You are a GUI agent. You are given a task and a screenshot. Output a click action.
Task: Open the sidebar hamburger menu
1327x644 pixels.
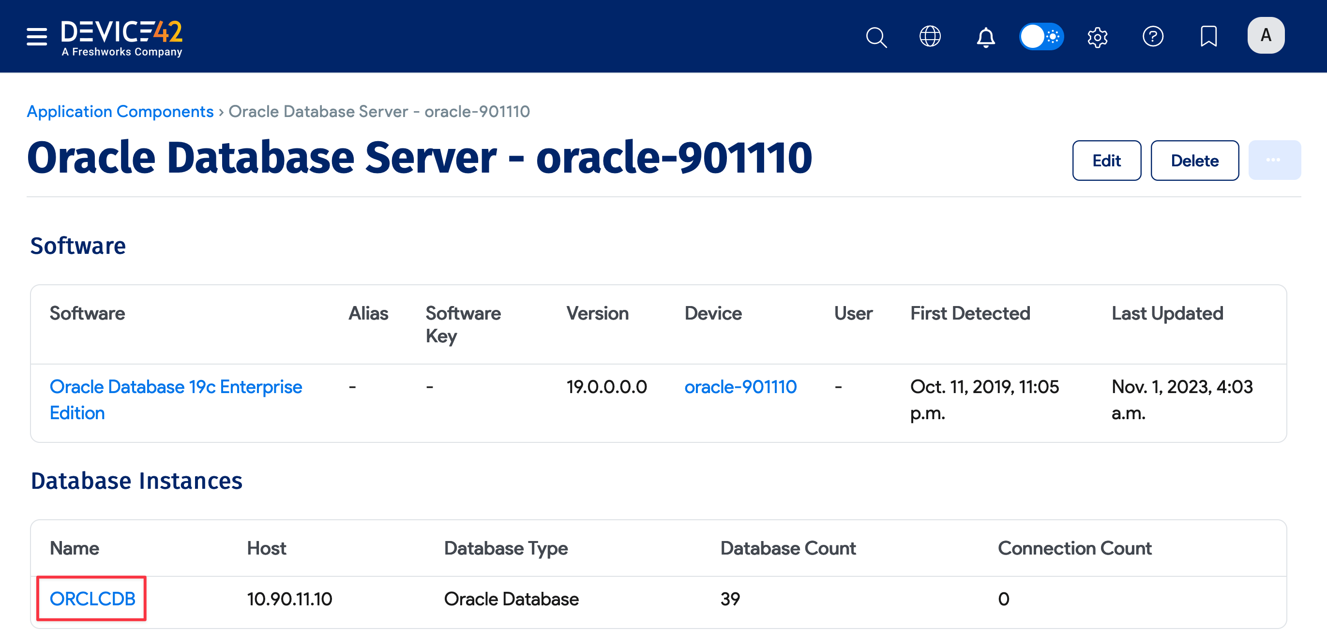click(x=36, y=37)
